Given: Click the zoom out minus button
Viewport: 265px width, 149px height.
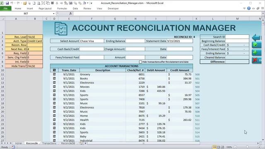Looking at the screenshot, I should 235,147.
